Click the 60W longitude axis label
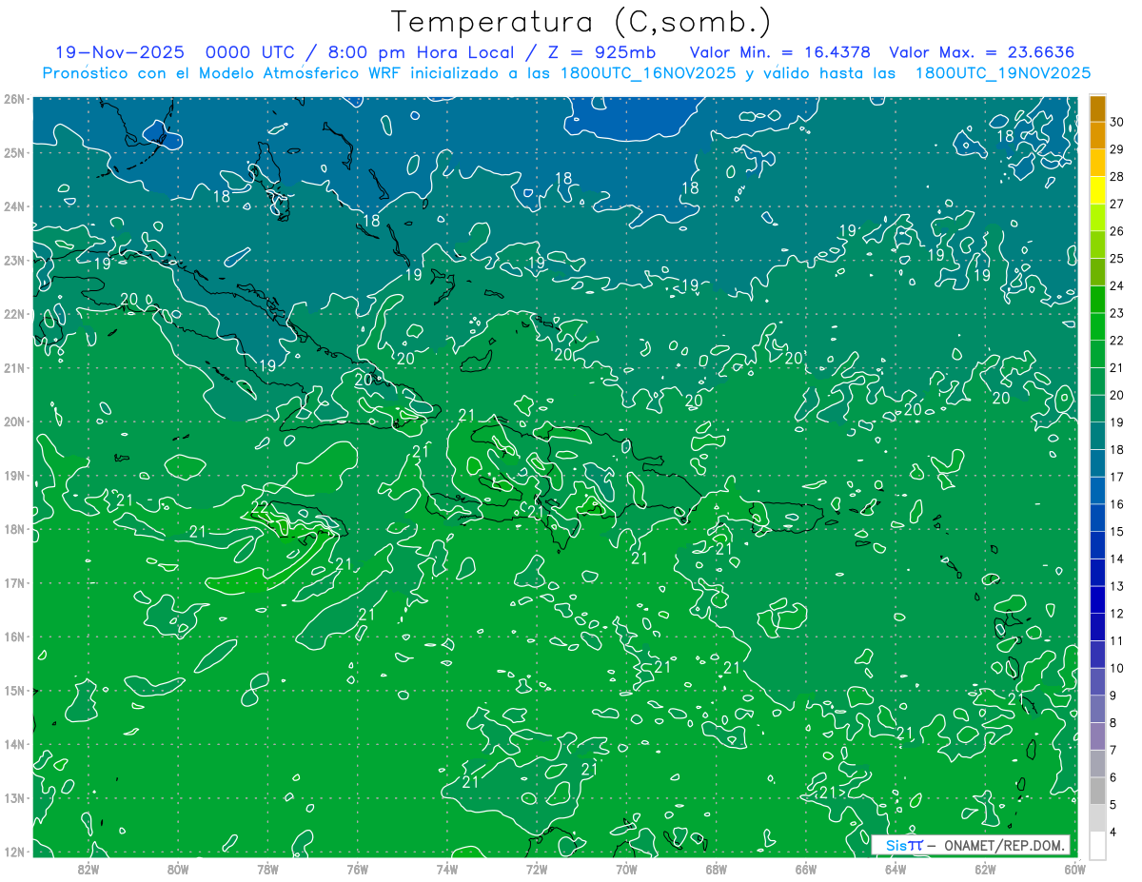Screen dimensions: 1142x882 click(x=1074, y=868)
